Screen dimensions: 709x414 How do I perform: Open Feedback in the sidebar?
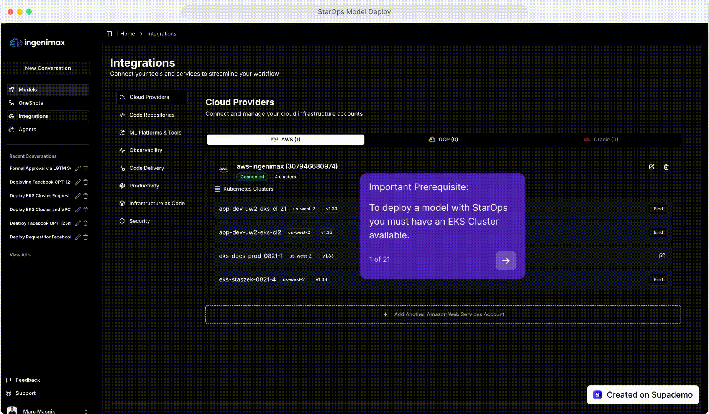point(23,380)
